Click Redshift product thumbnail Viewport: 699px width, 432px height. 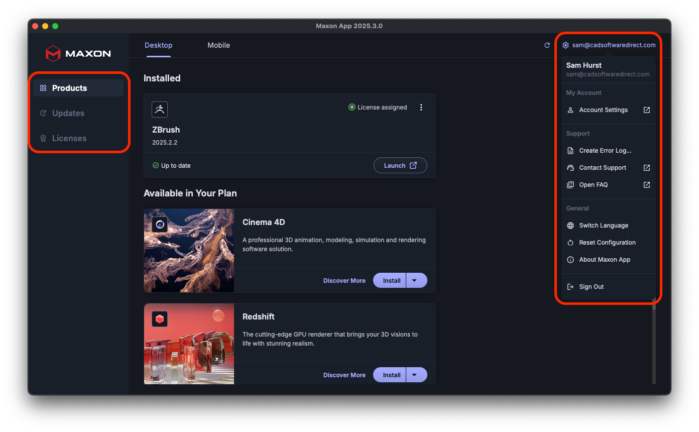pos(189,344)
